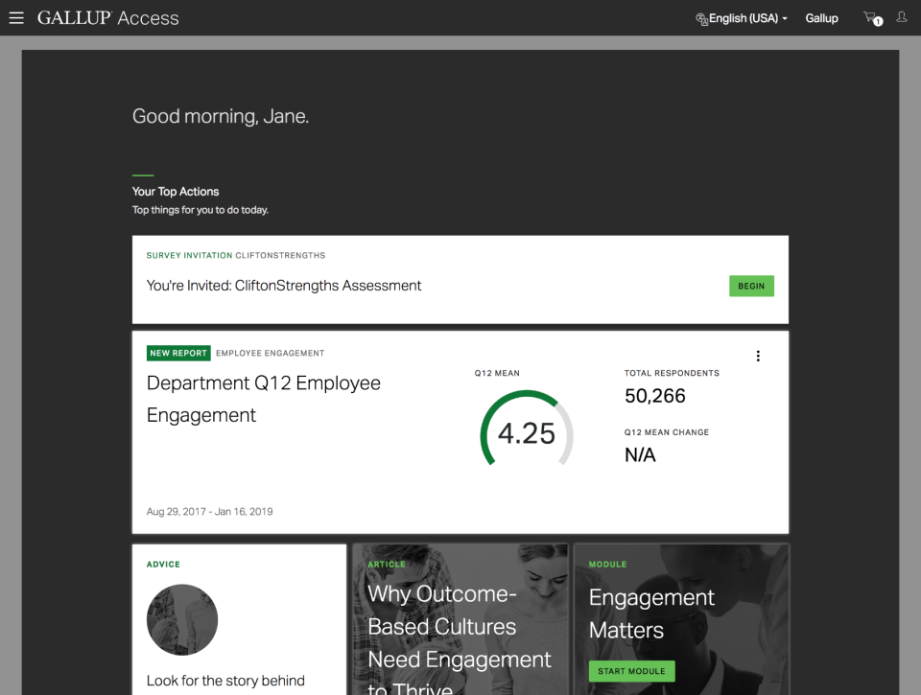
Task: Open the hamburger navigation menu
Action: [16, 17]
